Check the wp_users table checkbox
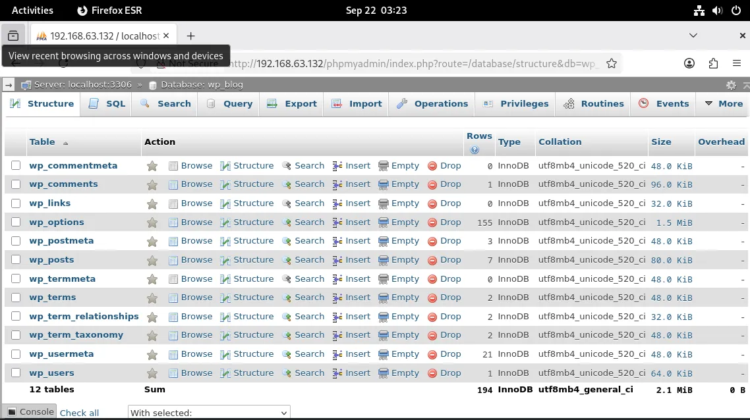This screenshot has width=750, height=420. click(x=16, y=373)
